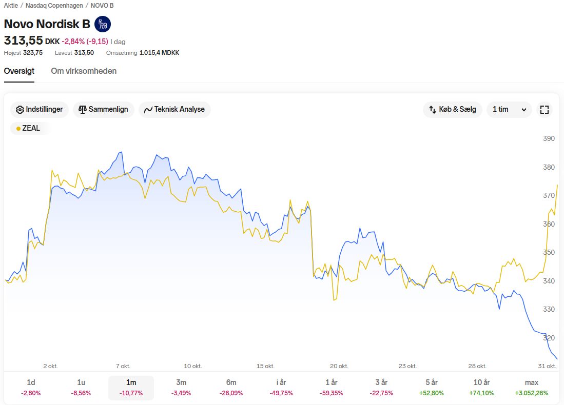Switch to the Oversigt tab
Screen dimensions: 564x405
[19, 71]
